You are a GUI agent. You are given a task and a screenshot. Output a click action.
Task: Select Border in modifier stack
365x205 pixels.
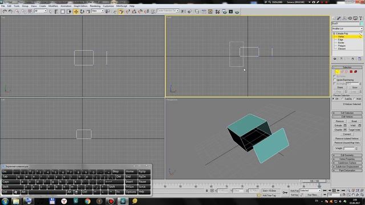point(341,43)
